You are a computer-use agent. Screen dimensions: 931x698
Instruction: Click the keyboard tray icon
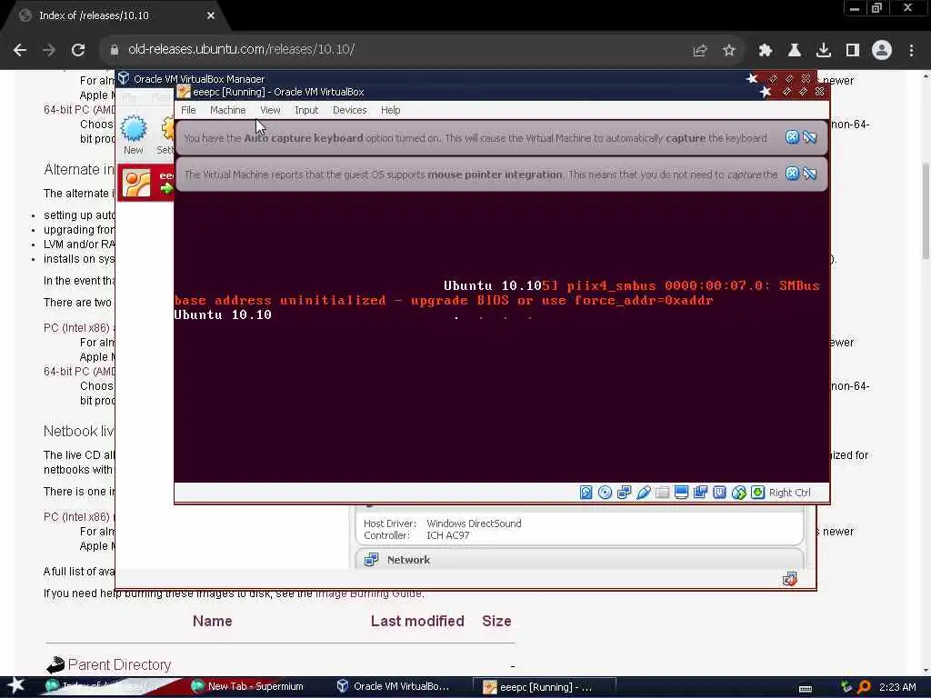(x=806, y=689)
